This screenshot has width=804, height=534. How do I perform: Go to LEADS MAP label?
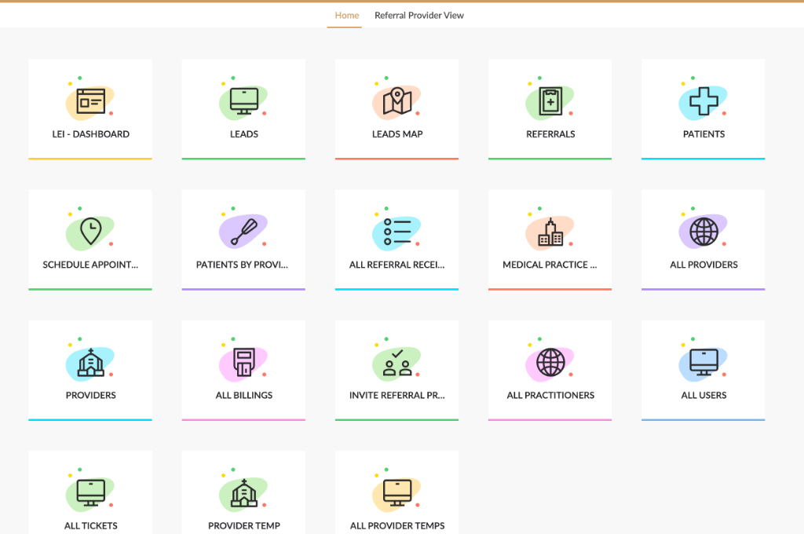click(397, 133)
